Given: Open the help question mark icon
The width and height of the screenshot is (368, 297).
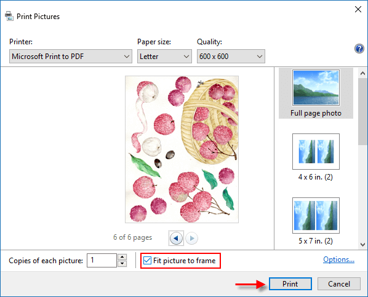Looking at the screenshot, I should (x=359, y=49).
